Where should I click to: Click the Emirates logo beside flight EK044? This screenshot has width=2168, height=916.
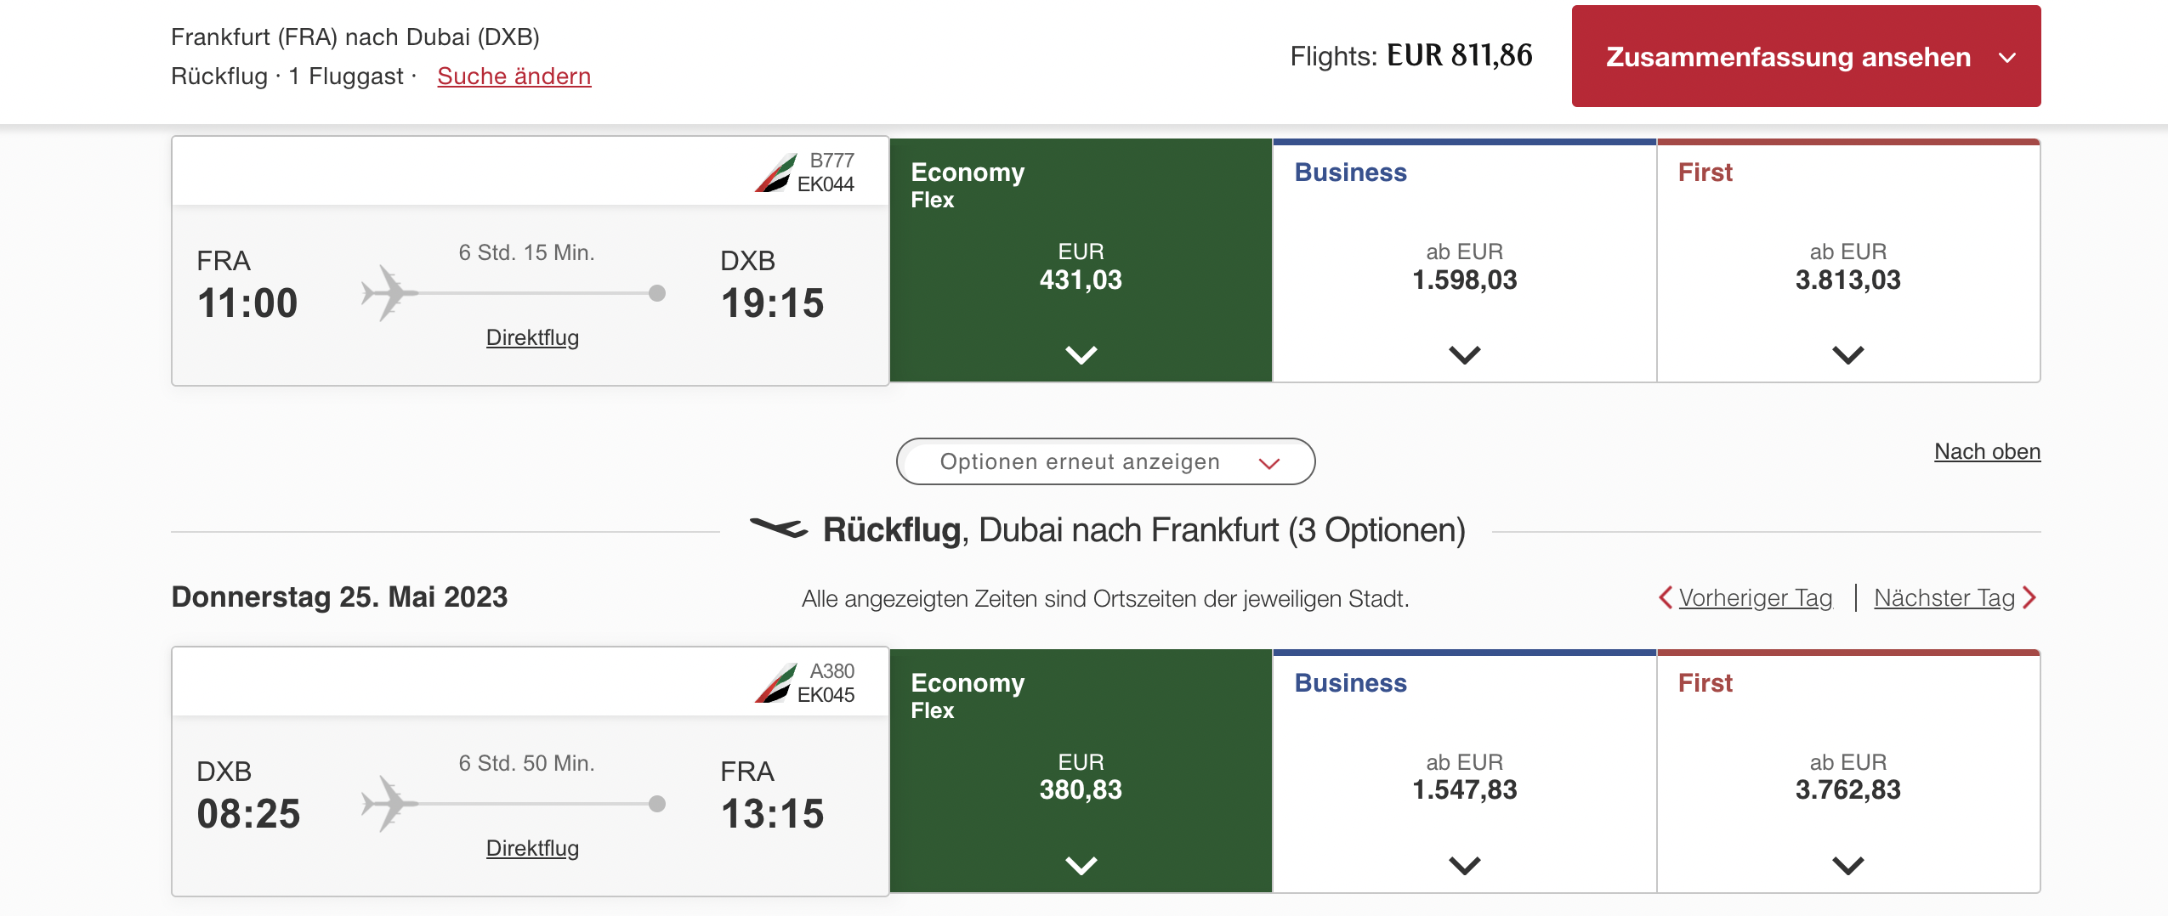[775, 173]
